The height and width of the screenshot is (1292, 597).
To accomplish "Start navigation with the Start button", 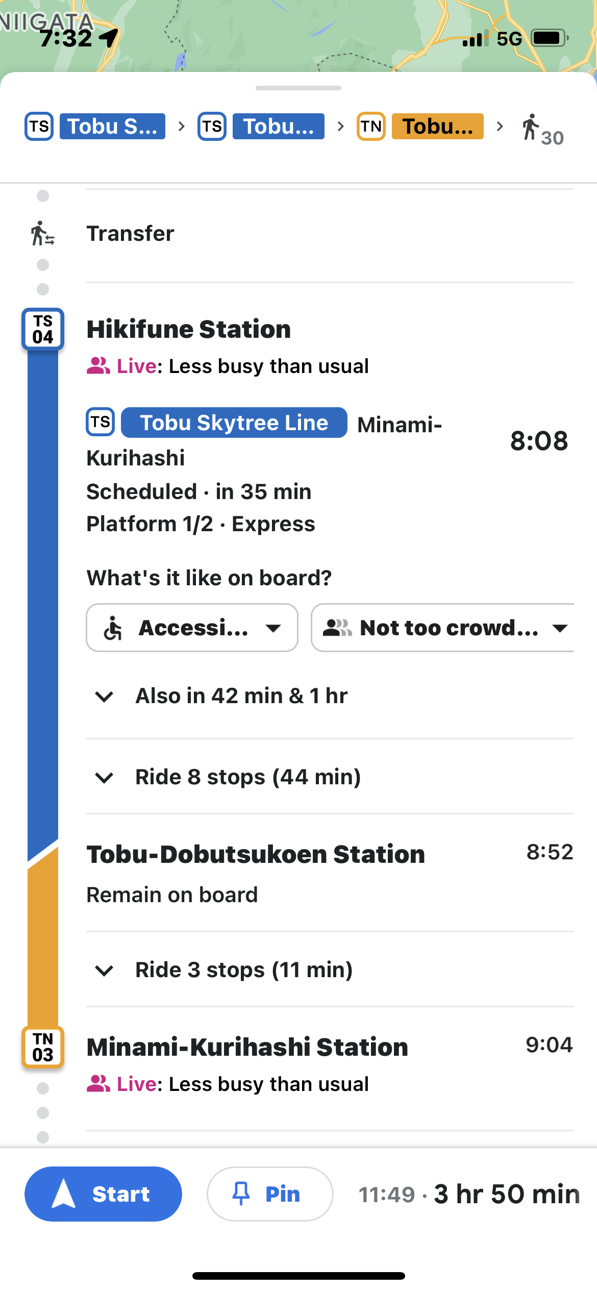I will pos(103,1194).
